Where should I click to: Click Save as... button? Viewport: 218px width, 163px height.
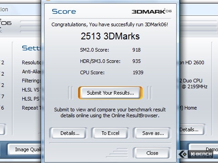pyautogui.click(x=153, y=133)
